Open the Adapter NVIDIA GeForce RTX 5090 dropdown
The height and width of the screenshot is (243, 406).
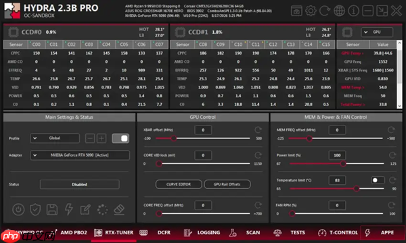pos(80,155)
